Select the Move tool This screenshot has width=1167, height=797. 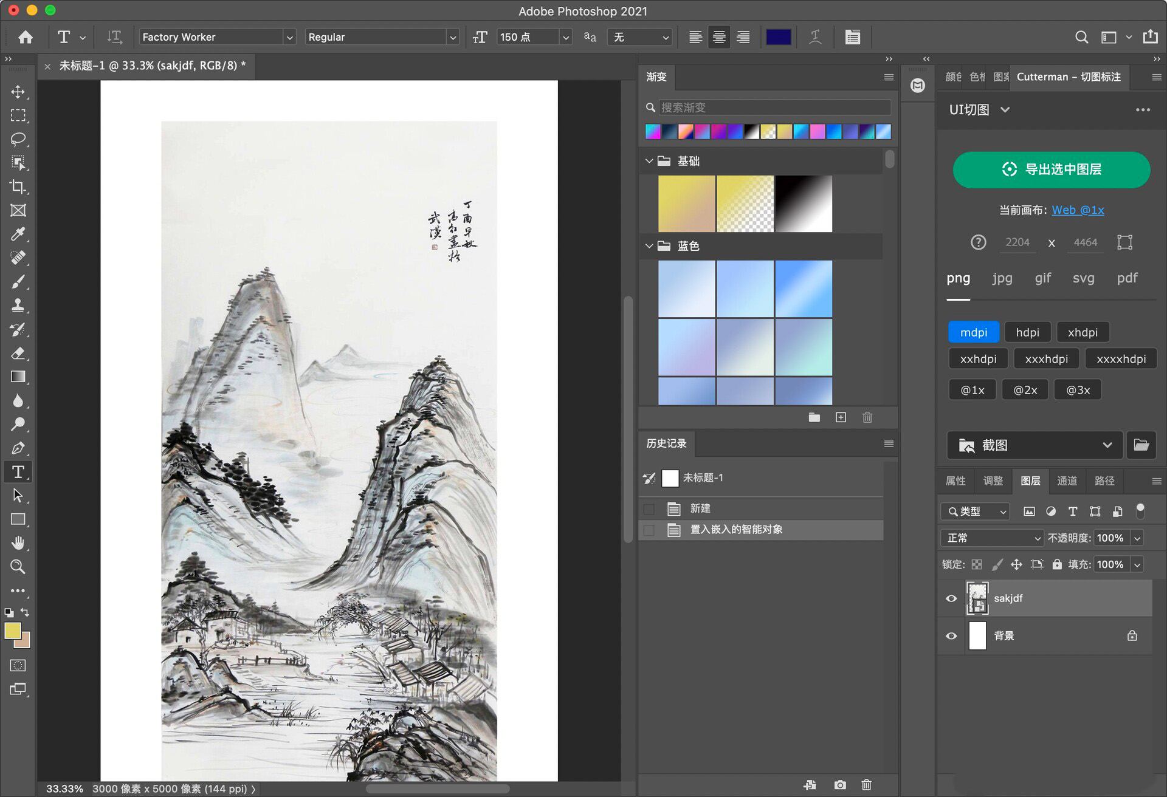click(x=18, y=92)
